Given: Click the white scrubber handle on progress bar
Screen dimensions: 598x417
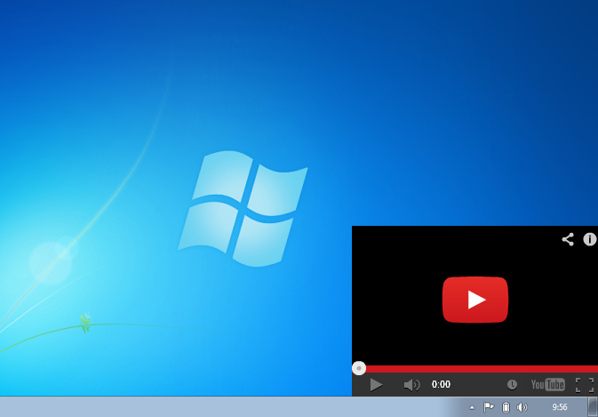Looking at the screenshot, I should (x=359, y=368).
